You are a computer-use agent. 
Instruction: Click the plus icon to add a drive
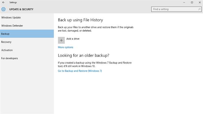point(61,40)
